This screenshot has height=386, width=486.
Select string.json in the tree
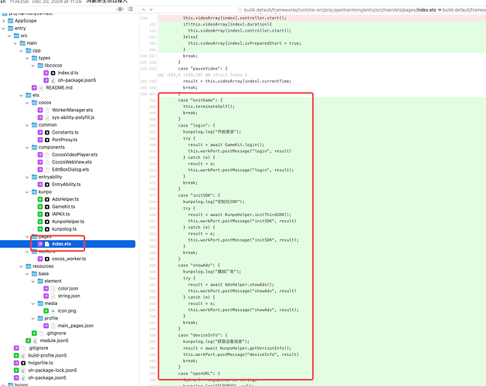tap(69, 296)
